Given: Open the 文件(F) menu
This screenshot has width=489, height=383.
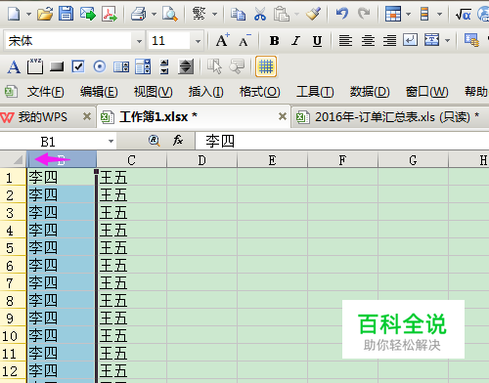Looking at the screenshot, I should (x=45, y=92).
